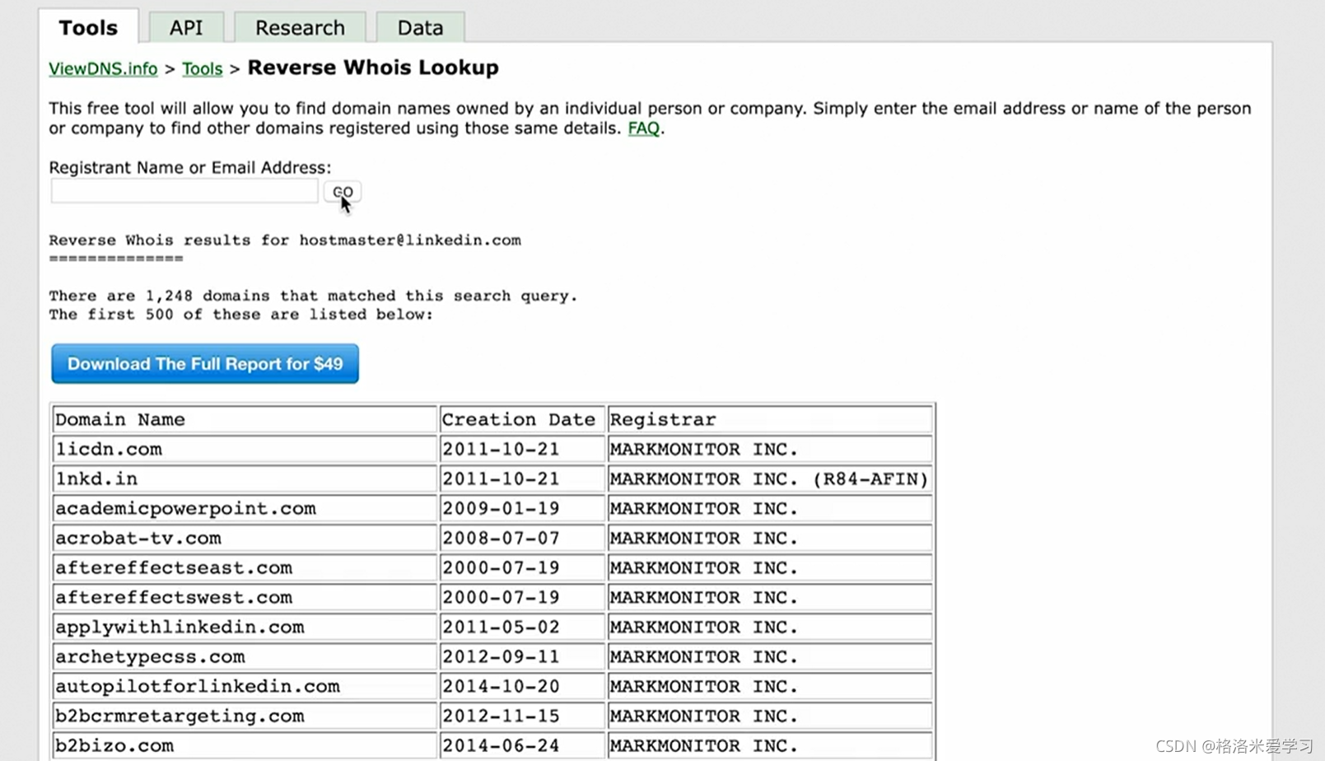The image size is (1325, 761).
Task: Select the acrobat-tv.com domain cell
Action: (x=245, y=538)
